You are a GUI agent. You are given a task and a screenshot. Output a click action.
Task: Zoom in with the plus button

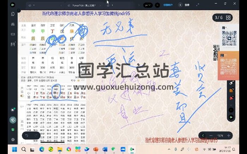point(229,135)
